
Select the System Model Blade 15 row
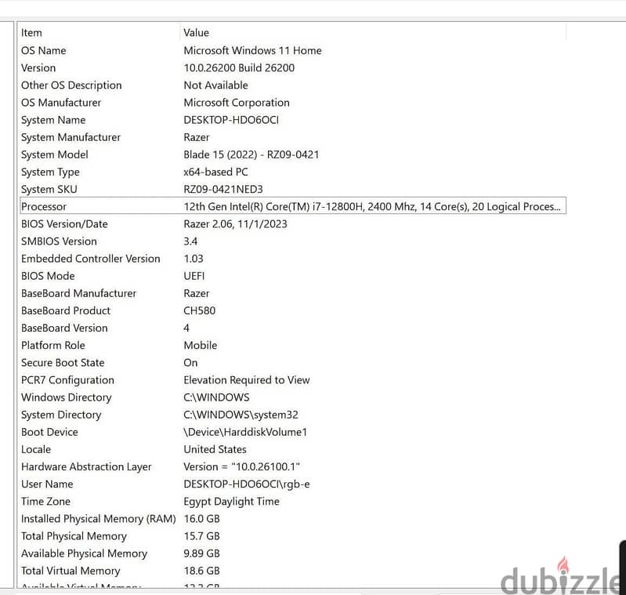pos(293,154)
